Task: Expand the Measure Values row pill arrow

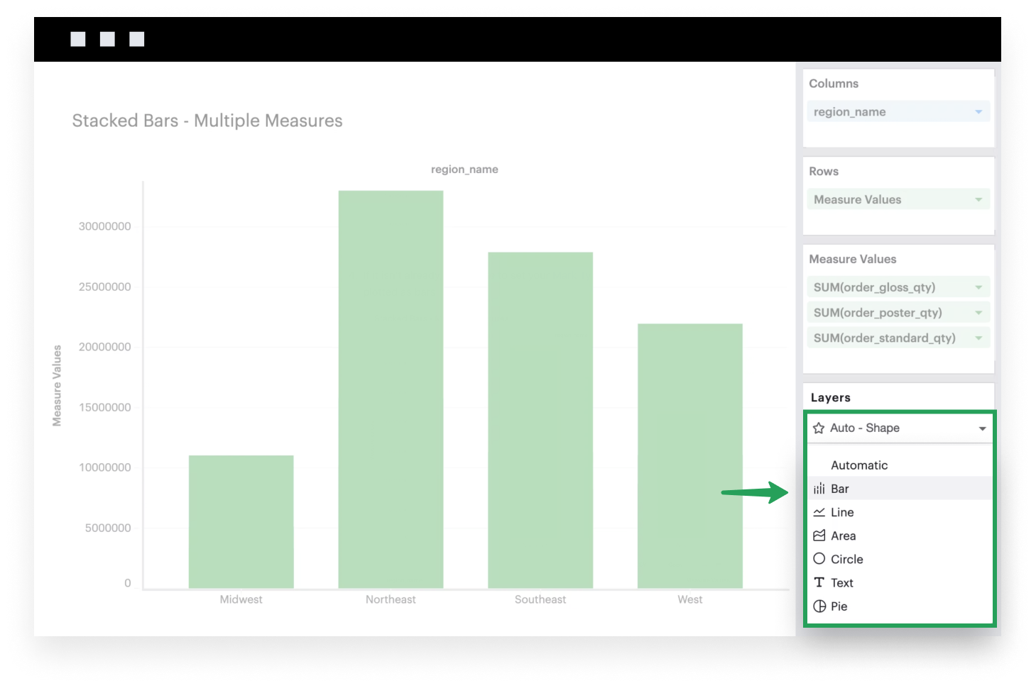Action: (x=978, y=200)
